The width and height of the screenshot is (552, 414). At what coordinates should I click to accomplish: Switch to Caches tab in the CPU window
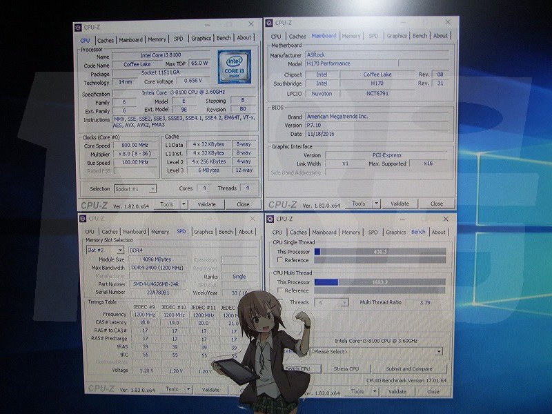click(x=106, y=40)
